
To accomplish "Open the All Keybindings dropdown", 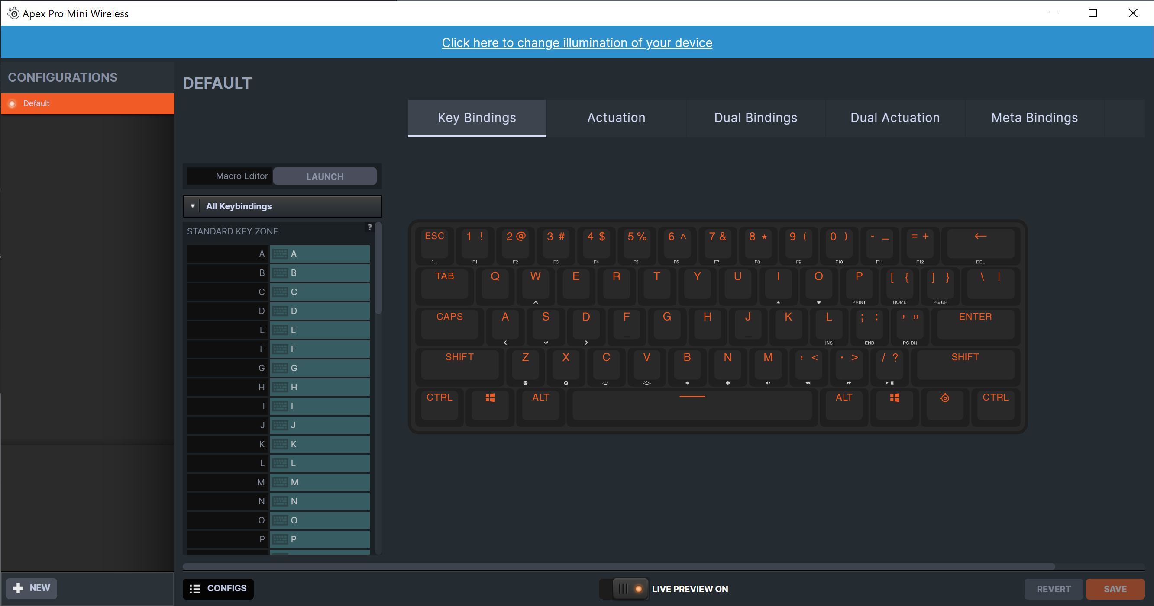I will pos(282,206).
